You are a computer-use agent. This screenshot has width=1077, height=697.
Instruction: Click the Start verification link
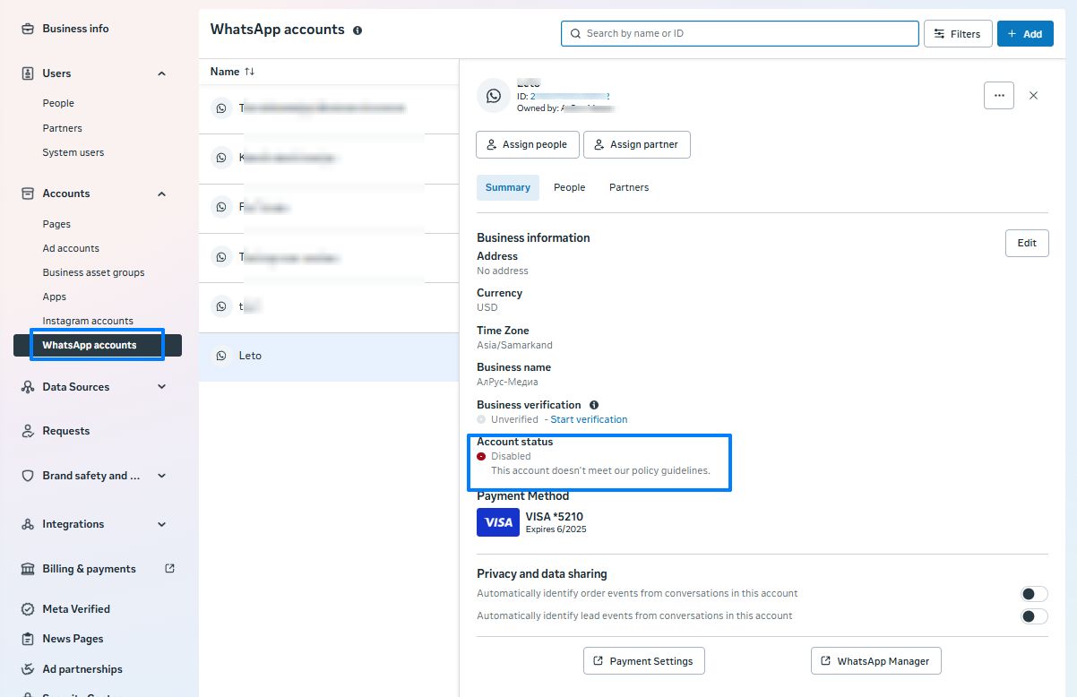tap(589, 419)
